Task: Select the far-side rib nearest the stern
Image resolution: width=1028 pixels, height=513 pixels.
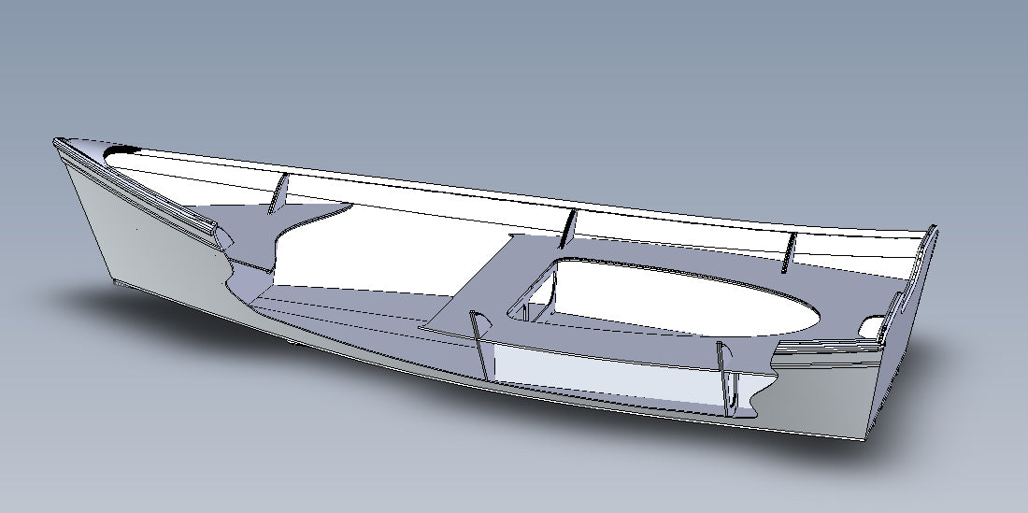Action: (790, 253)
